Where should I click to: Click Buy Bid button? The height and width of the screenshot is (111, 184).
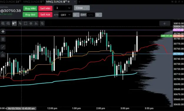tap(30, 15)
